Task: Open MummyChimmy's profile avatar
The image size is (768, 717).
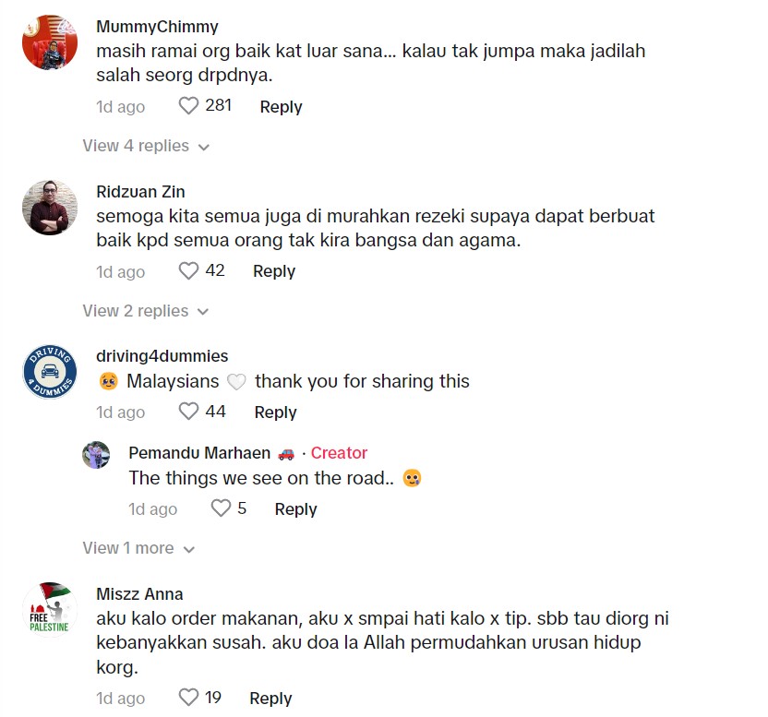Action: click(50, 42)
